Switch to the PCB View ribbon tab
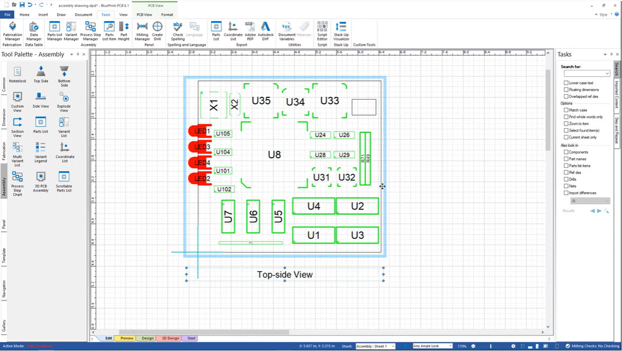This screenshot has width=622, height=351. (143, 15)
